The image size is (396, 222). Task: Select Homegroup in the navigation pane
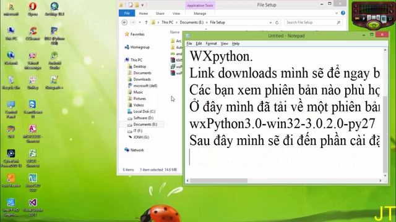pyautogui.click(x=137, y=47)
